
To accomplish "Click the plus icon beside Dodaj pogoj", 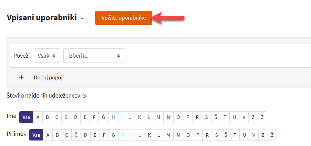I will coord(21,77).
